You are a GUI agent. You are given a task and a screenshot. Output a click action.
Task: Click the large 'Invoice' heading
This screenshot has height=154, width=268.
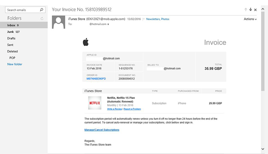coord(215,42)
